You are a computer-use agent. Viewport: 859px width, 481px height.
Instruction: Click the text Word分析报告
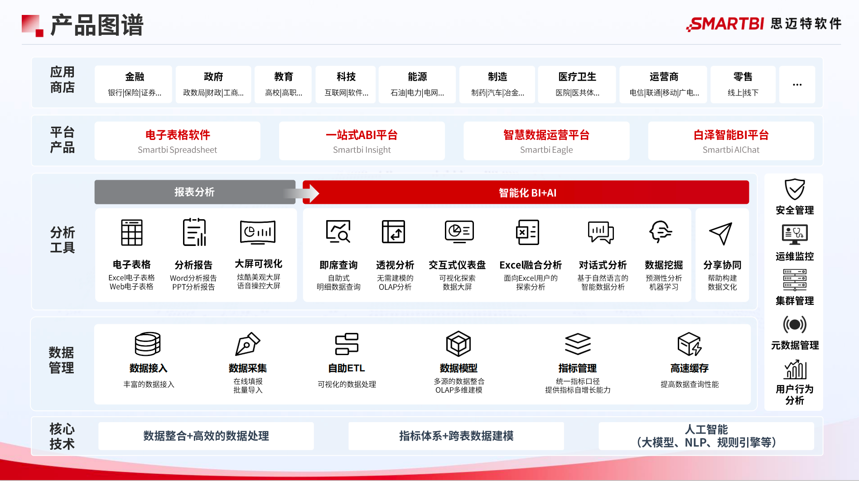(193, 278)
